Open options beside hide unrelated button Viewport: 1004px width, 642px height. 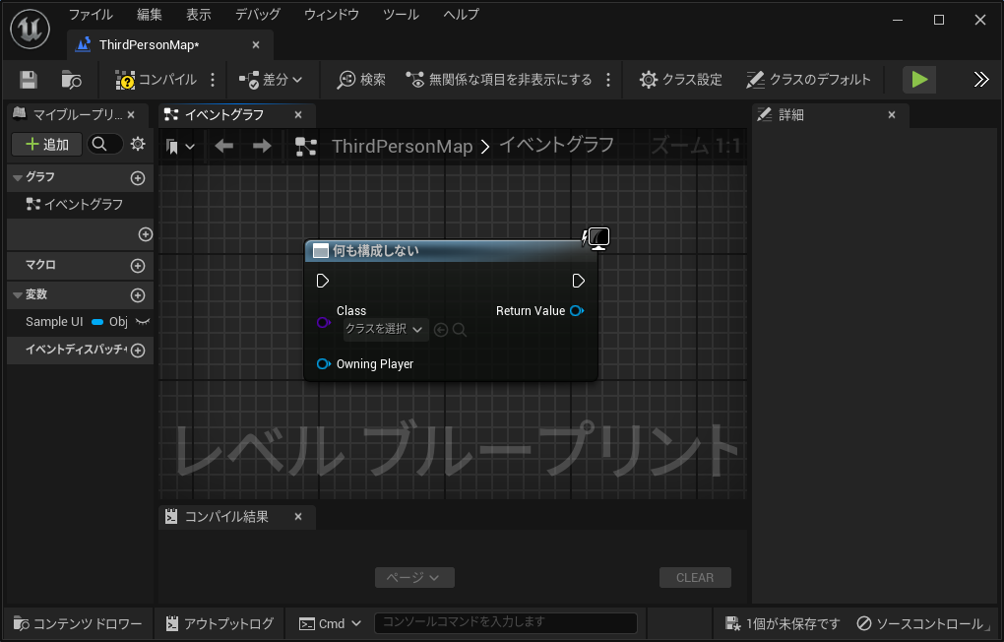[x=608, y=80]
